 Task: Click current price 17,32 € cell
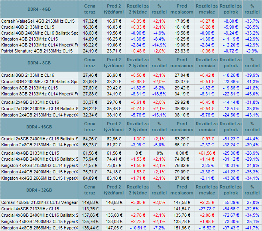point(90,21)
